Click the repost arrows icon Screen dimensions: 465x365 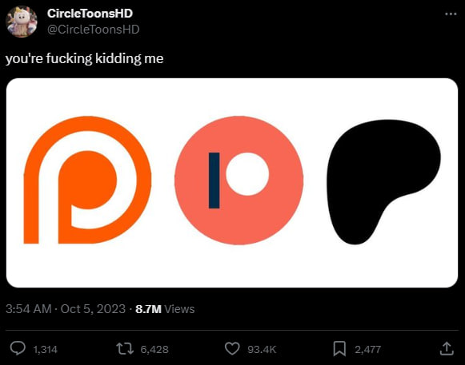pos(125,349)
